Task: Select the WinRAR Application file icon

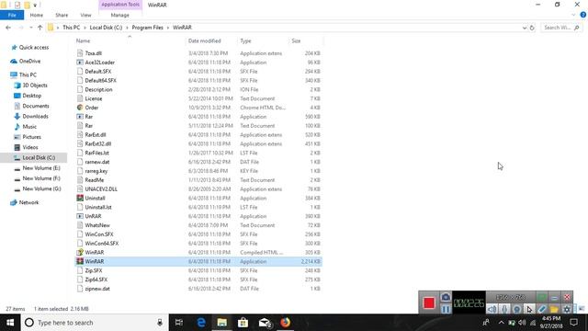Action: 80,261
